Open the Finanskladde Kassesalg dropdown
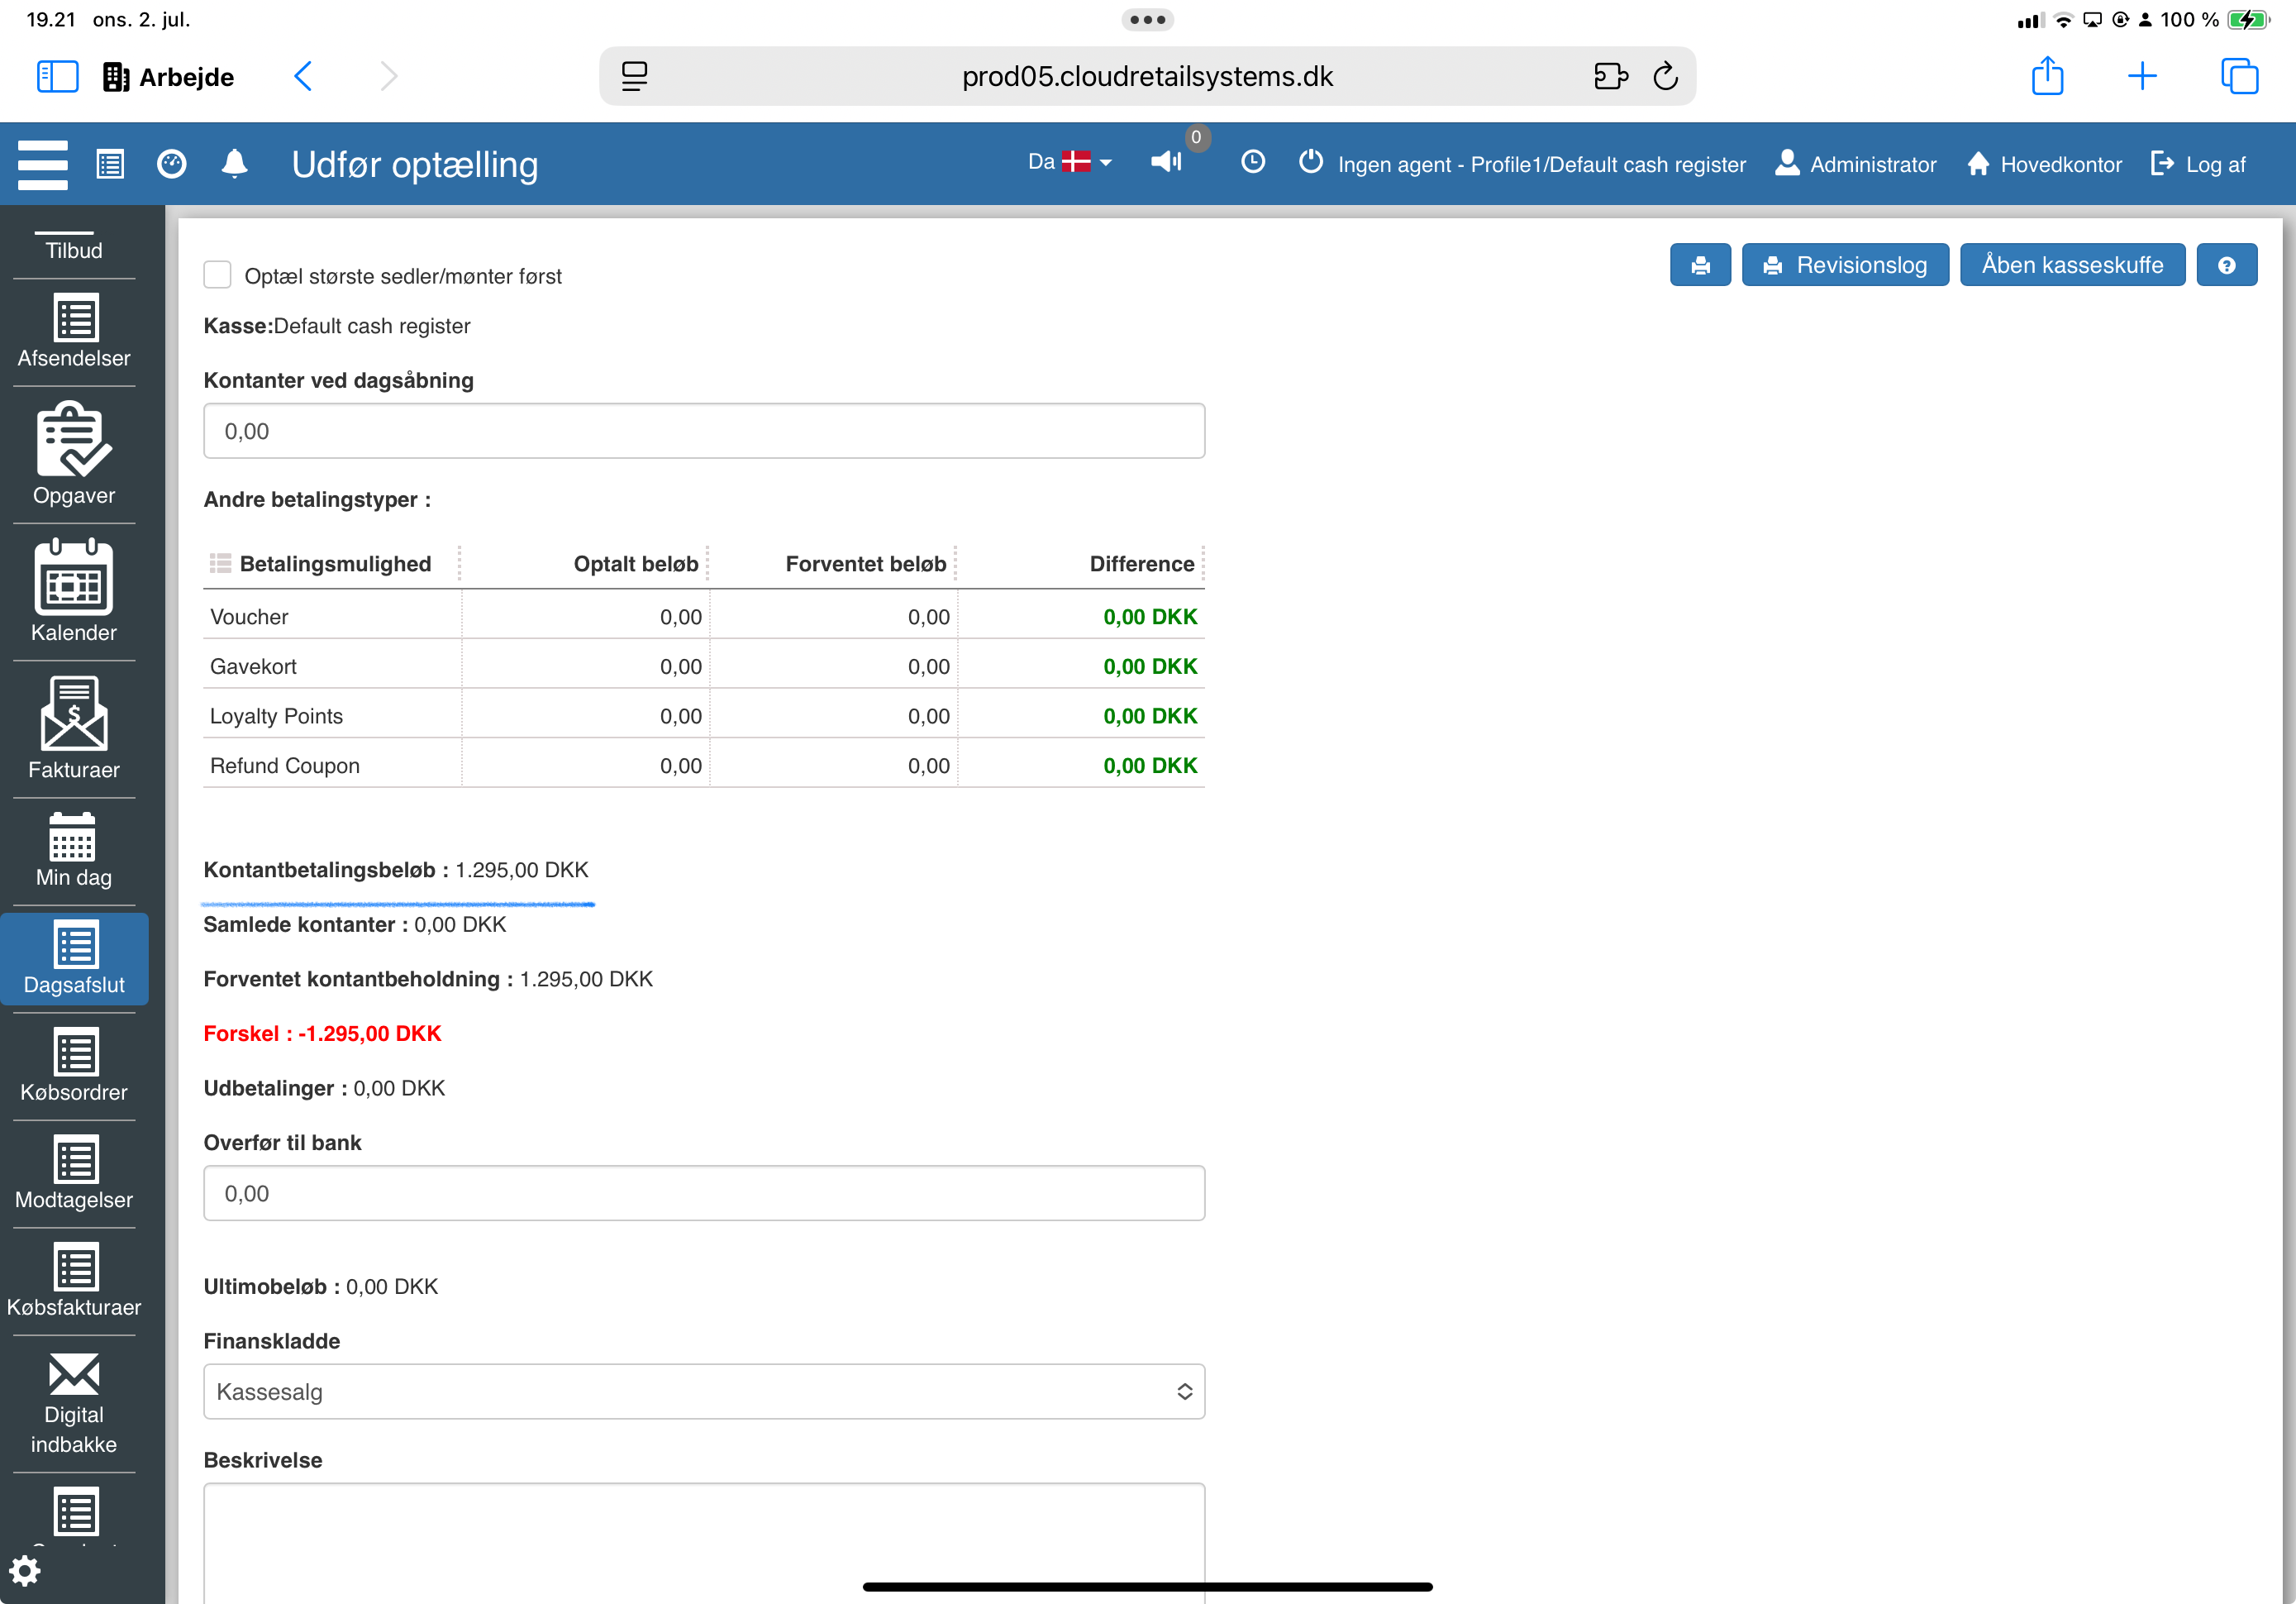Image resolution: width=2296 pixels, height=1604 pixels. 703,1392
